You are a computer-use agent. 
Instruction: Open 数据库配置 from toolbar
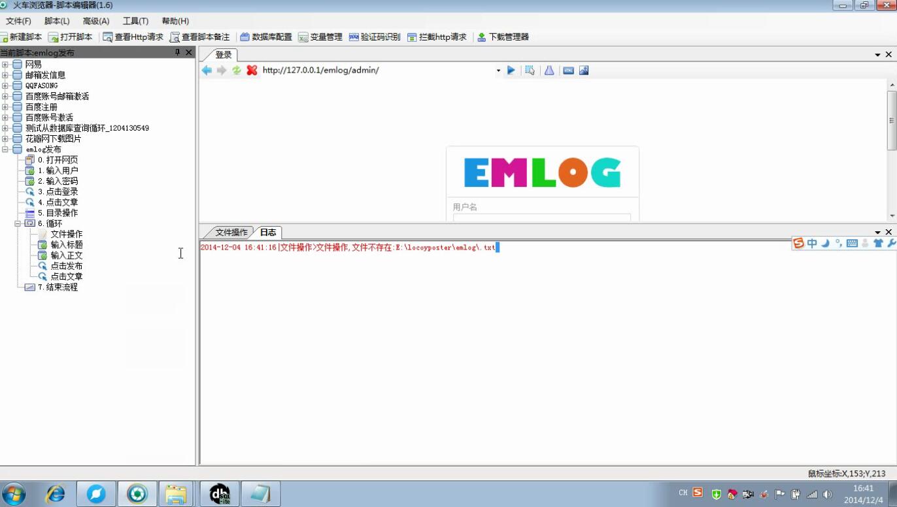[266, 37]
